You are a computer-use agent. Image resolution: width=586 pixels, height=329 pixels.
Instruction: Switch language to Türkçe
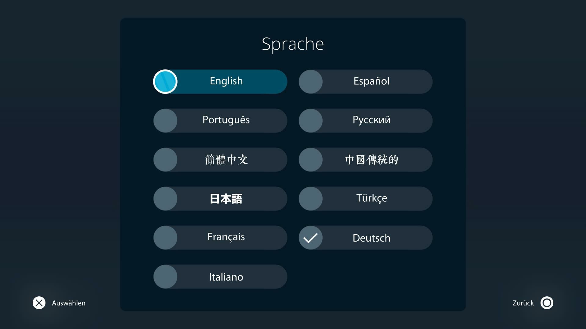tap(365, 199)
